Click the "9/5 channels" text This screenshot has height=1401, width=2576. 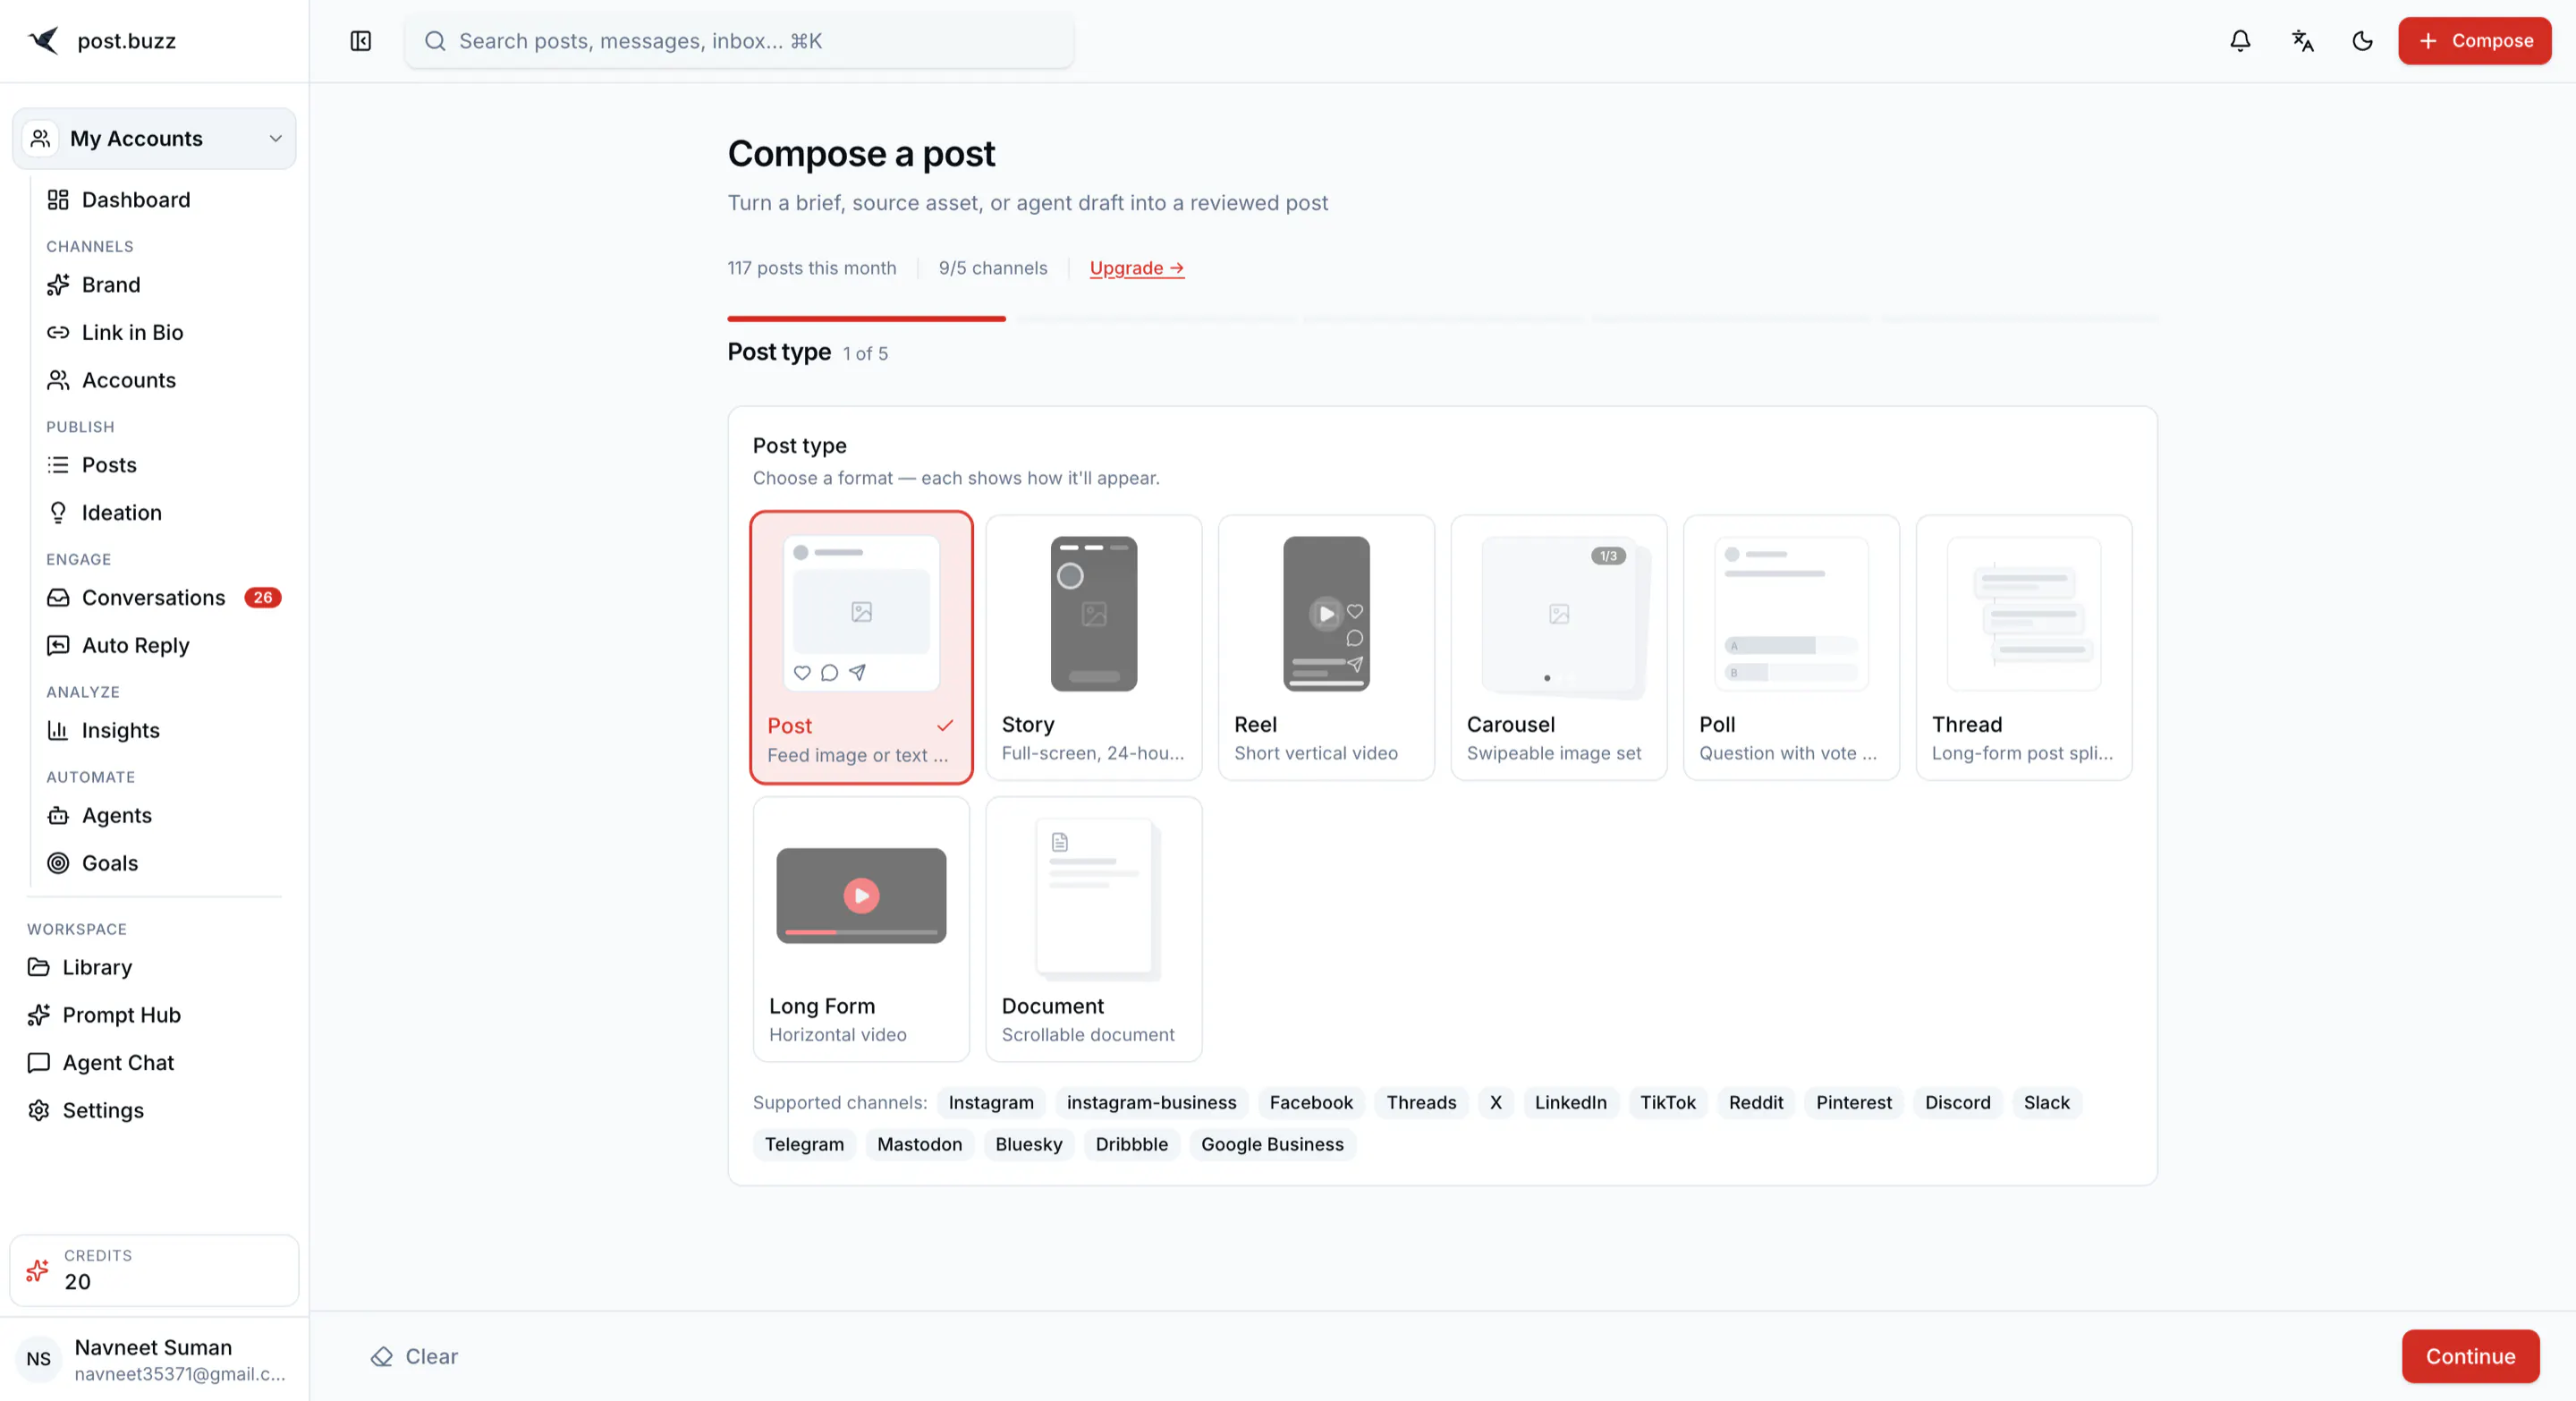[x=992, y=268]
